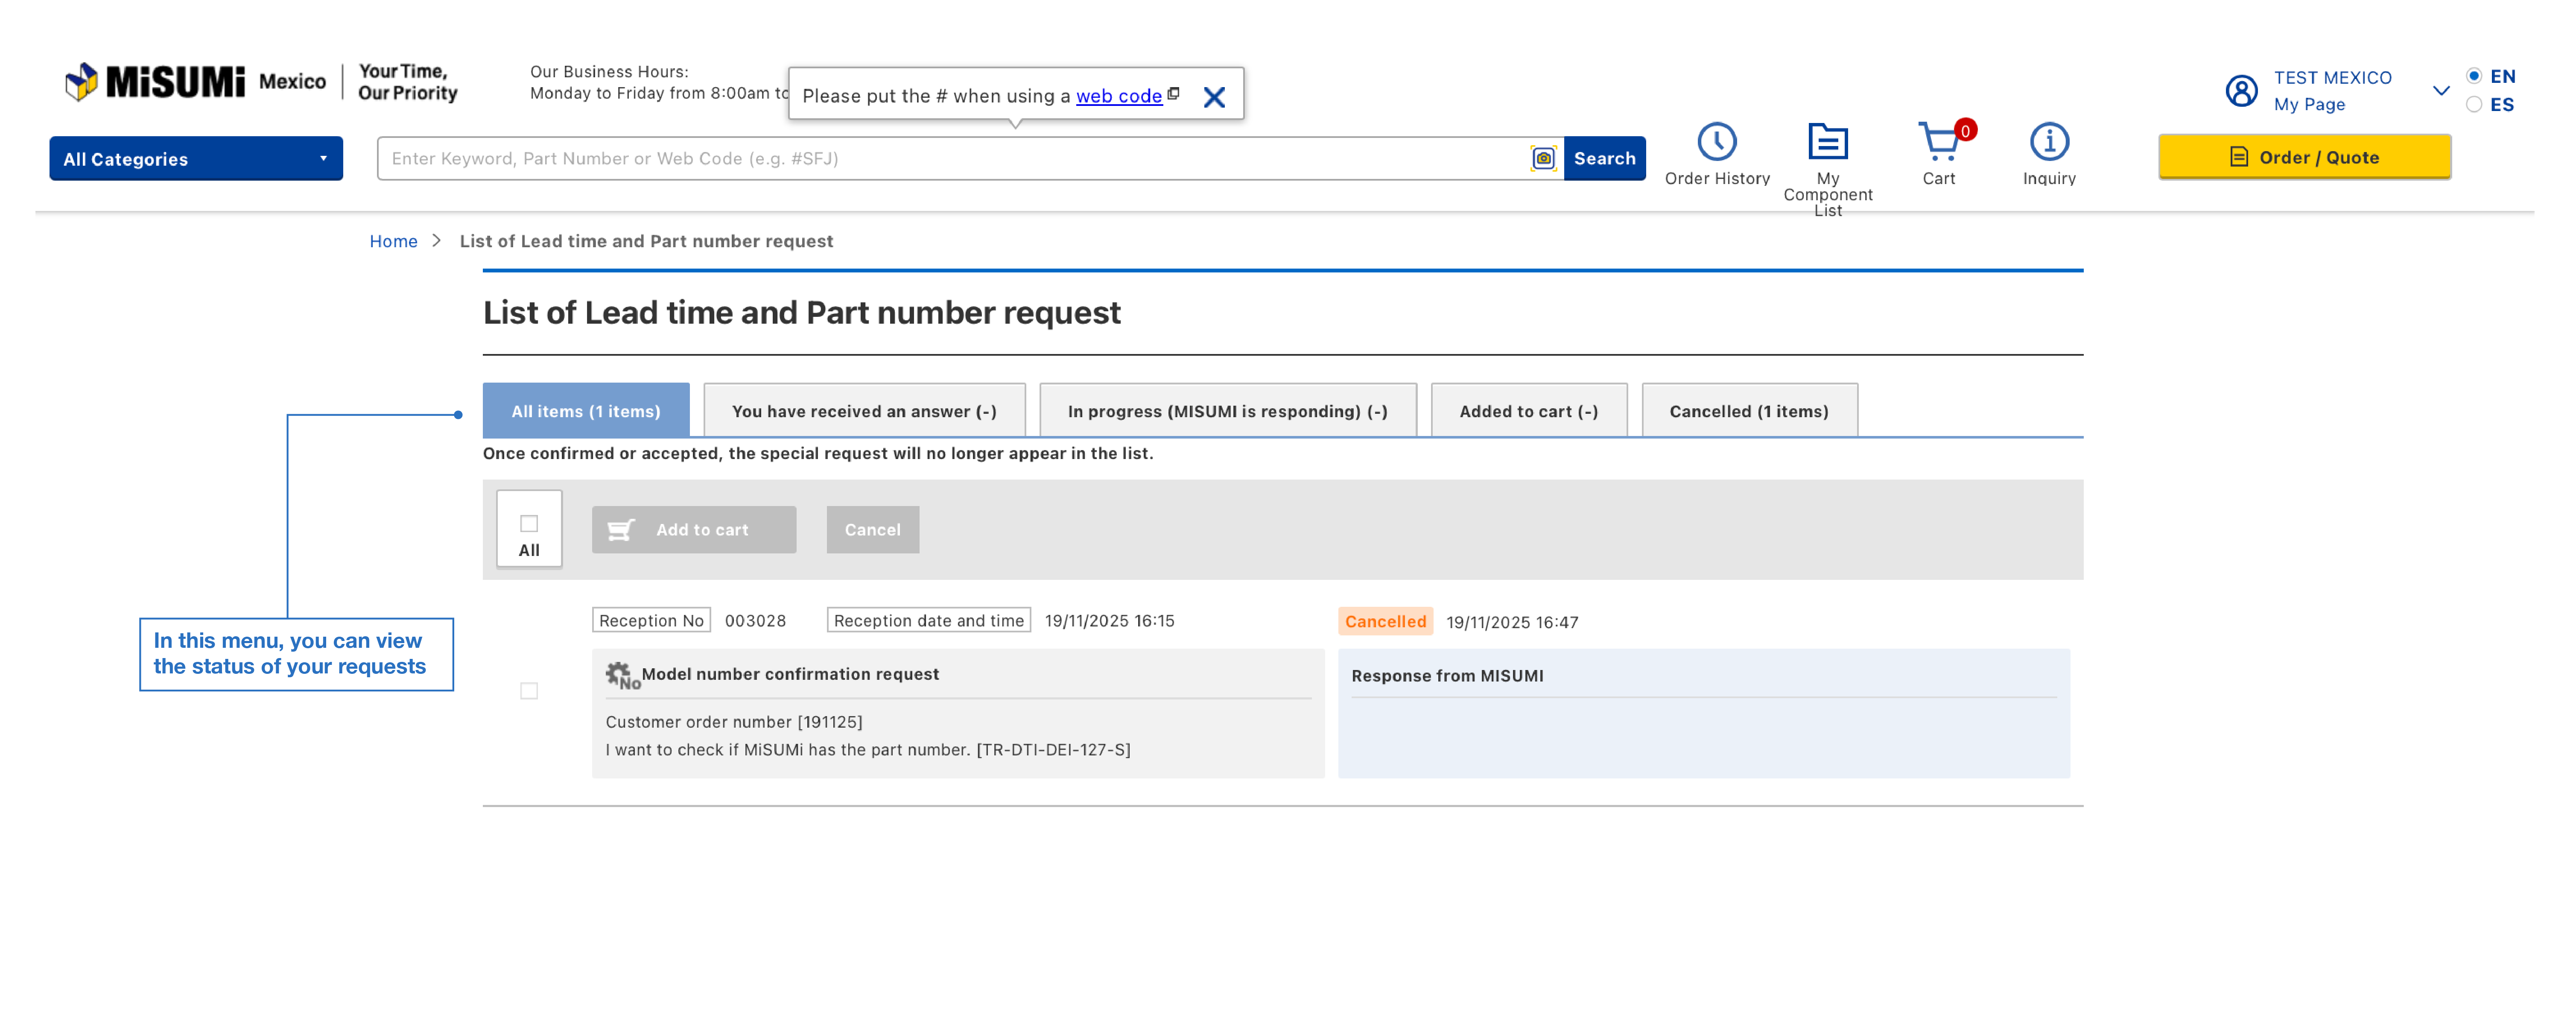Click reception number 003028
Screen dimensions: 2576x1021
[x=755, y=620]
